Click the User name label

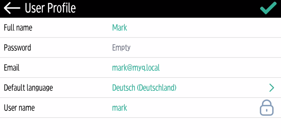tap(19, 108)
